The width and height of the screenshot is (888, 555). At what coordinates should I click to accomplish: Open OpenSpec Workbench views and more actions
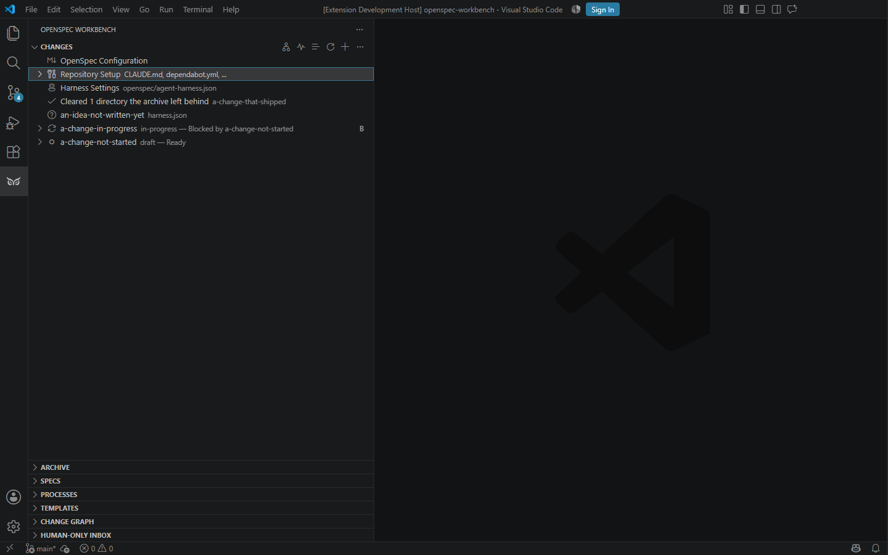[x=360, y=30]
